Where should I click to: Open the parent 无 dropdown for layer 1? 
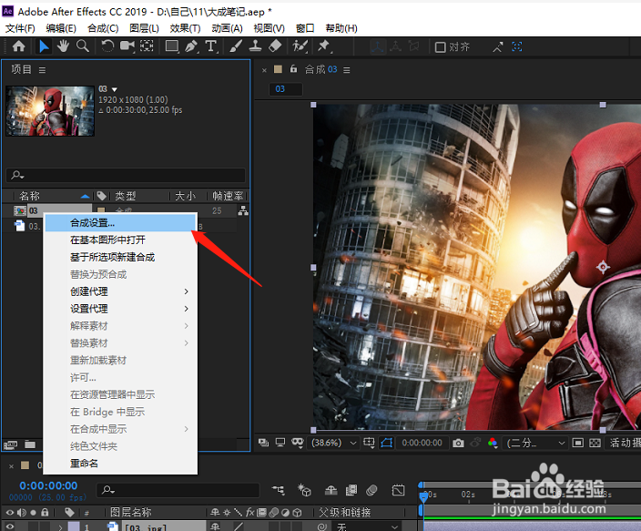[368, 527]
